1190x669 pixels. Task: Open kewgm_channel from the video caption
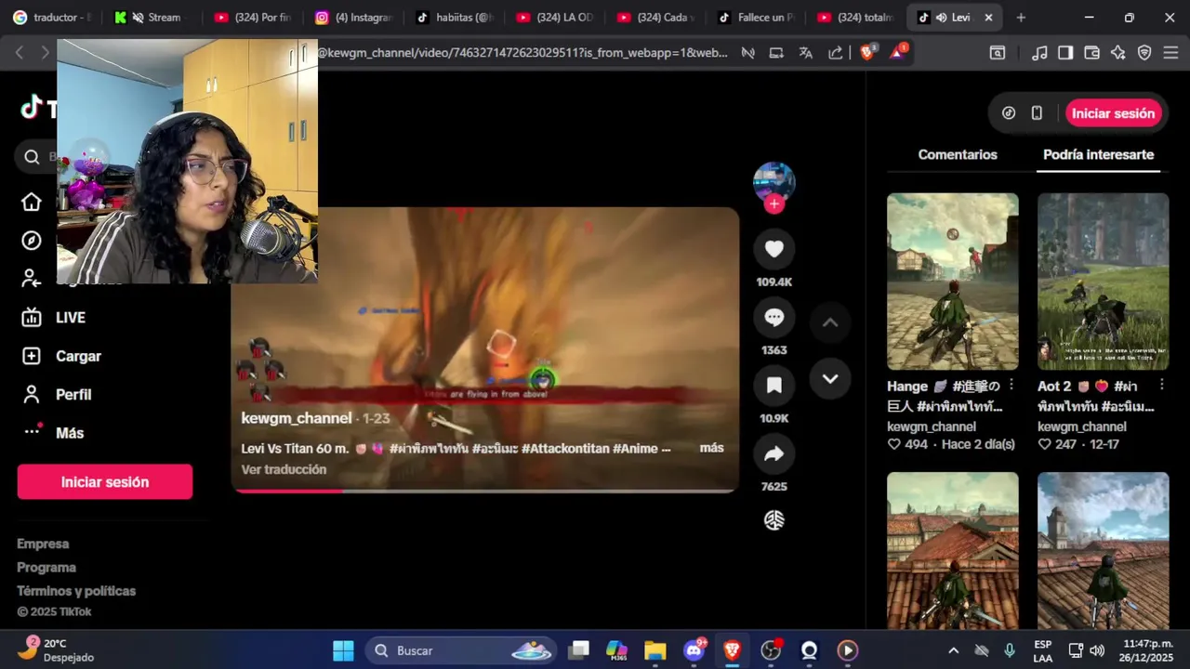pyautogui.click(x=297, y=418)
